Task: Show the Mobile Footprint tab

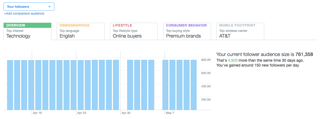Action: tap(240, 31)
